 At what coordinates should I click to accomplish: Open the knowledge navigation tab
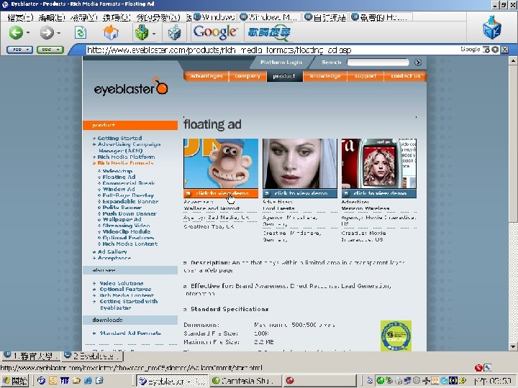pos(324,76)
